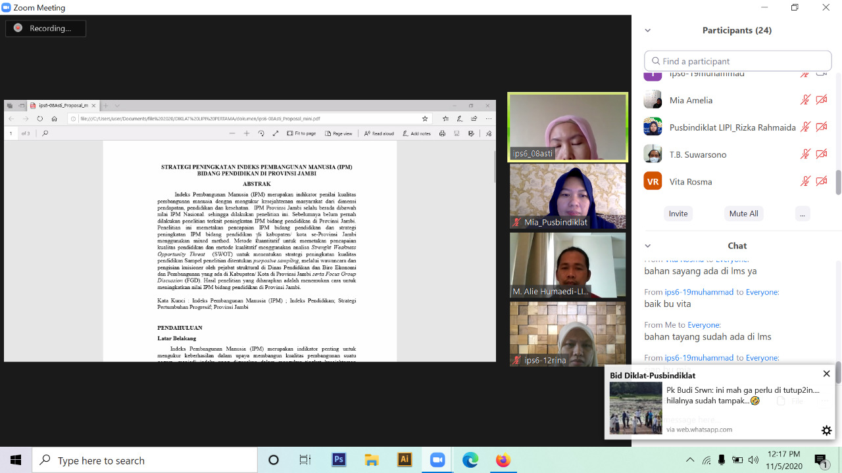Click the camera-off icon for Vita Rosma
This screenshot has width=842, height=473.
pyautogui.click(x=821, y=181)
